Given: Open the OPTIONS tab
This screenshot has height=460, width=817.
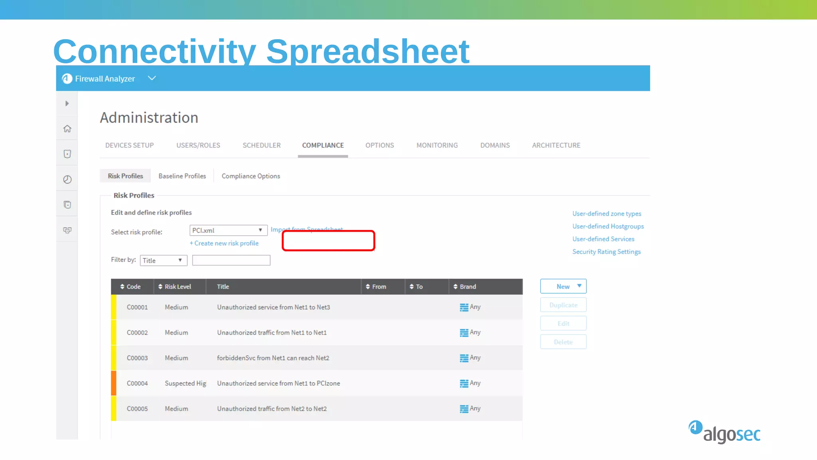Looking at the screenshot, I should [379, 145].
